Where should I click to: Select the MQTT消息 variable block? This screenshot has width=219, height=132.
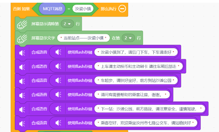tap(52, 9)
